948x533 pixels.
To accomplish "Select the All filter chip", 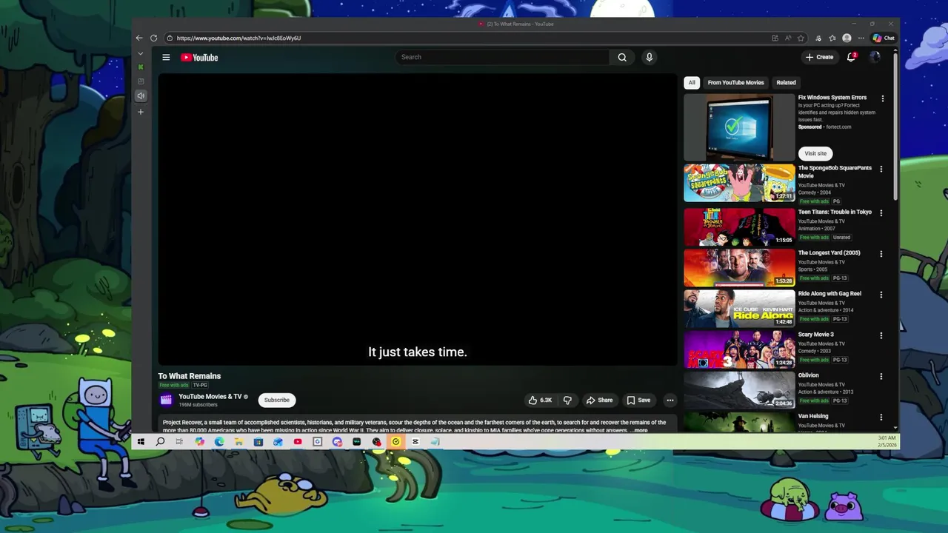I will point(692,83).
